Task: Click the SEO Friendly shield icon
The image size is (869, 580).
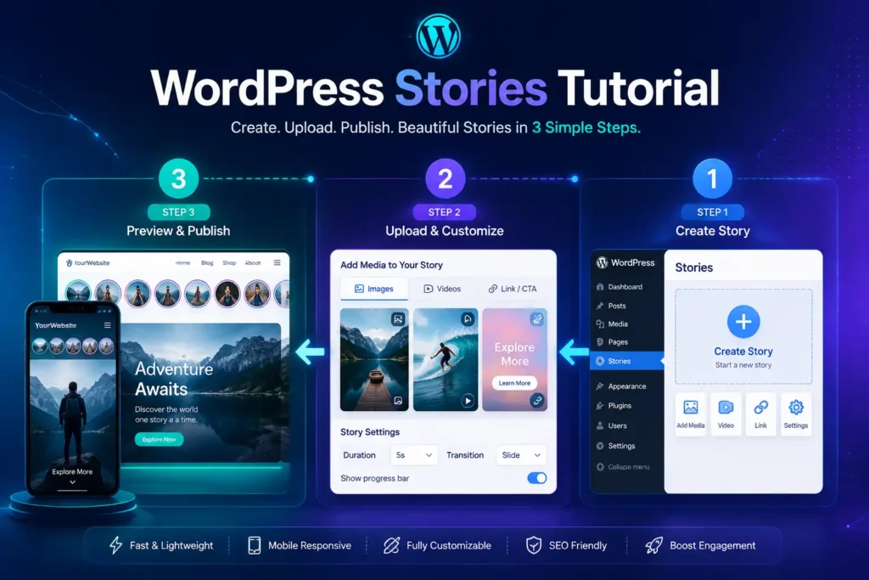Action: [534, 546]
